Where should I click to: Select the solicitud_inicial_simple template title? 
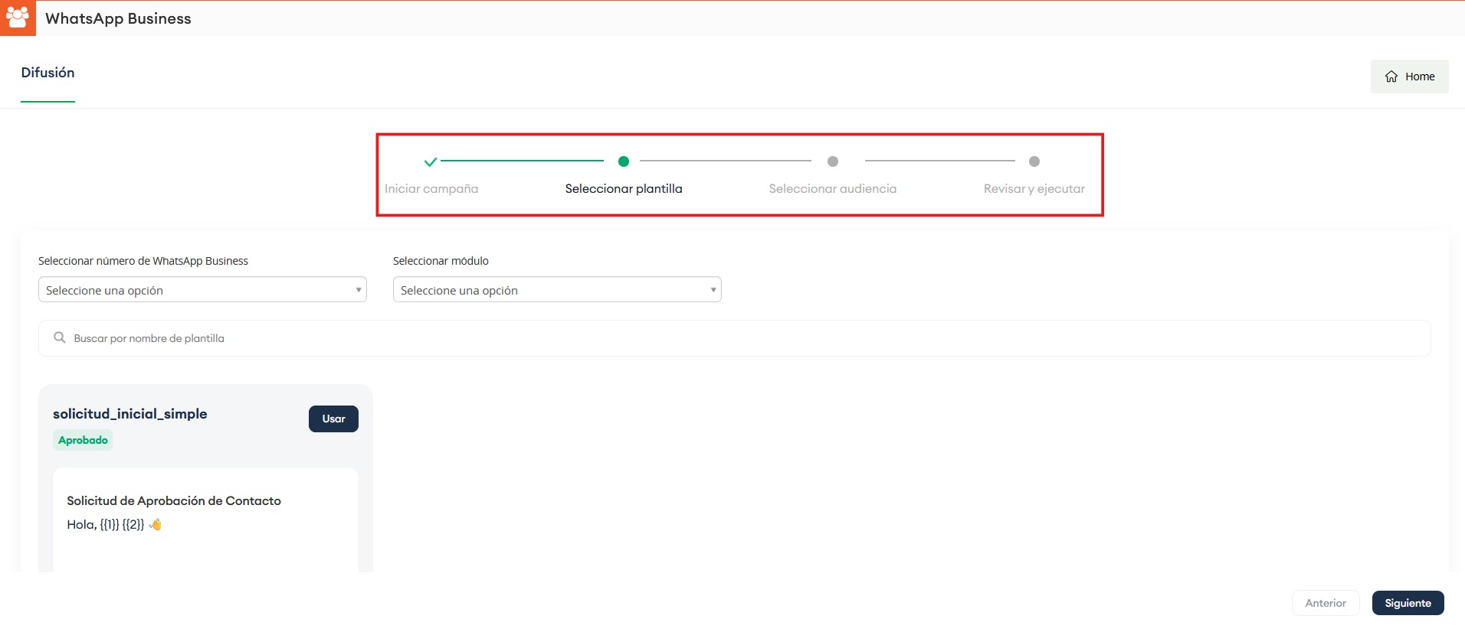[x=130, y=414]
